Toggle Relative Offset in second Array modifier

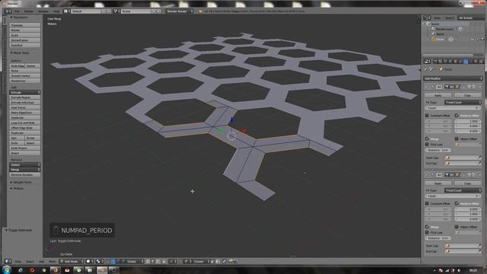click(x=457, y=203)
